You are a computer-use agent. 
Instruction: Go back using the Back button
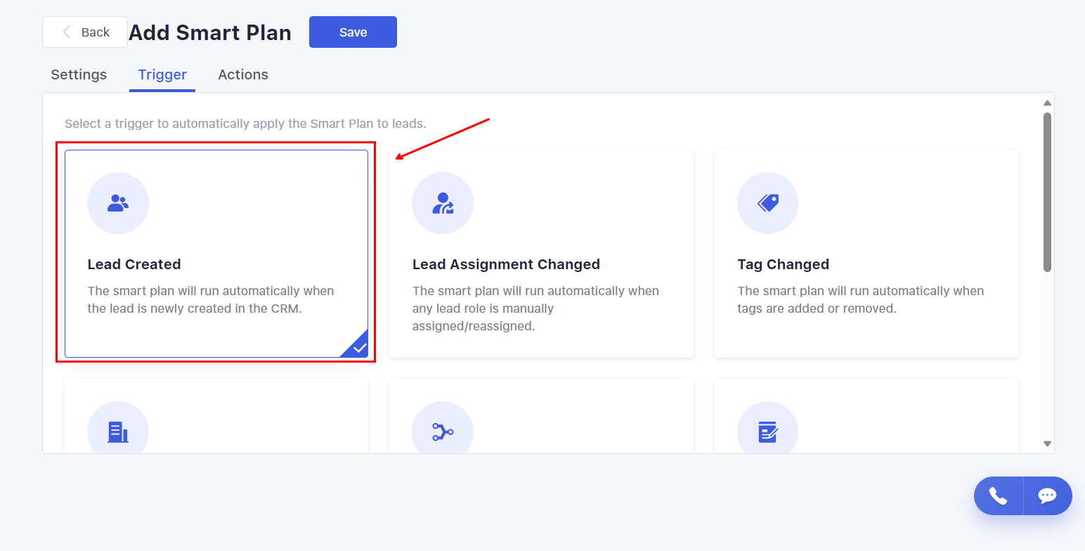click(85, 32)
